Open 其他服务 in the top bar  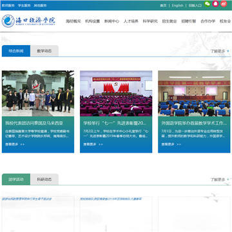(x=40, y=6)
